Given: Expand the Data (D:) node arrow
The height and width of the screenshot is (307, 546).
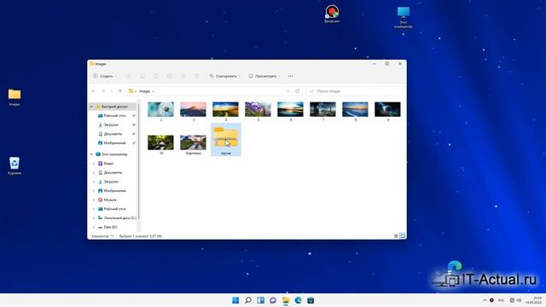Looking at the screenshot, I should (x=94, y=227).
